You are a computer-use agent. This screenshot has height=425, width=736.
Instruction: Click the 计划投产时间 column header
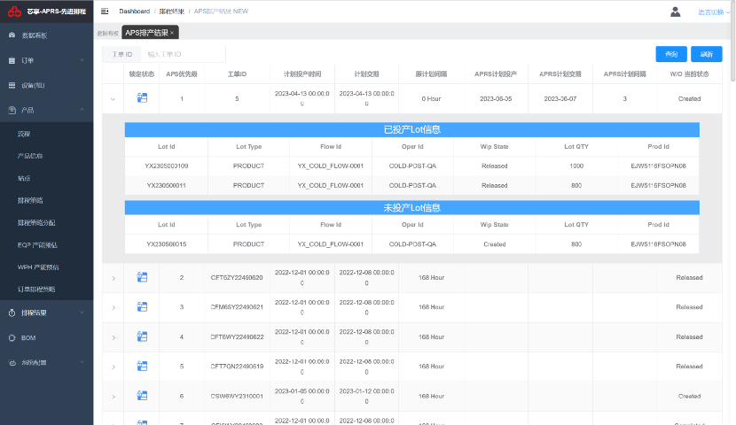pyautogui.click(x=302, y=74)
